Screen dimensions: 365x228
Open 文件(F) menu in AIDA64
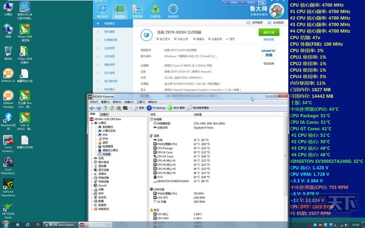point(94,102)
